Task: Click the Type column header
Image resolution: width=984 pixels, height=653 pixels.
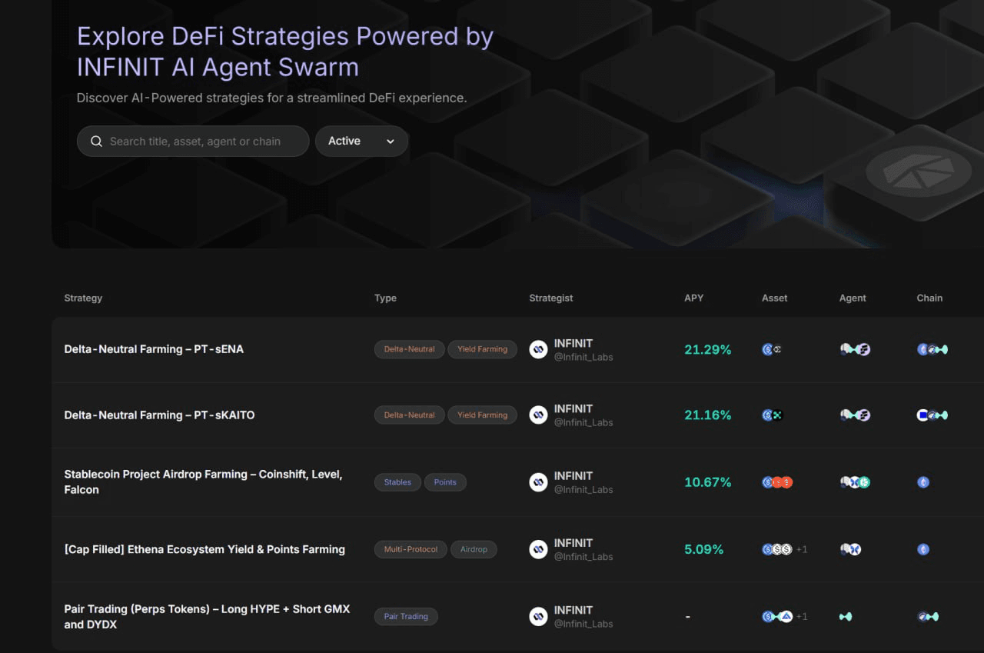Action: [x=385, y=298]
